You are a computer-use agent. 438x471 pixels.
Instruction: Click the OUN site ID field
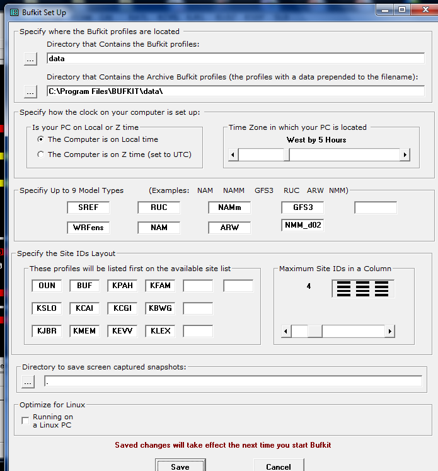tap(47, 286)
